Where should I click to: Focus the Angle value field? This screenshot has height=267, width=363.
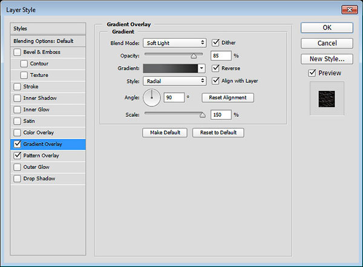[174, 97]
